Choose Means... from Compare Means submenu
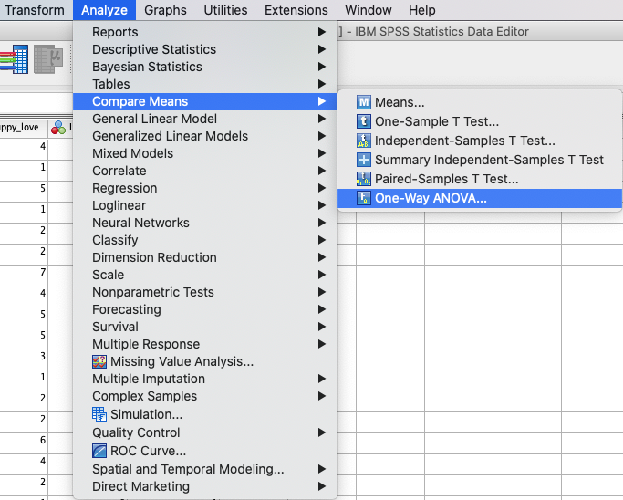 coord(480,102)
